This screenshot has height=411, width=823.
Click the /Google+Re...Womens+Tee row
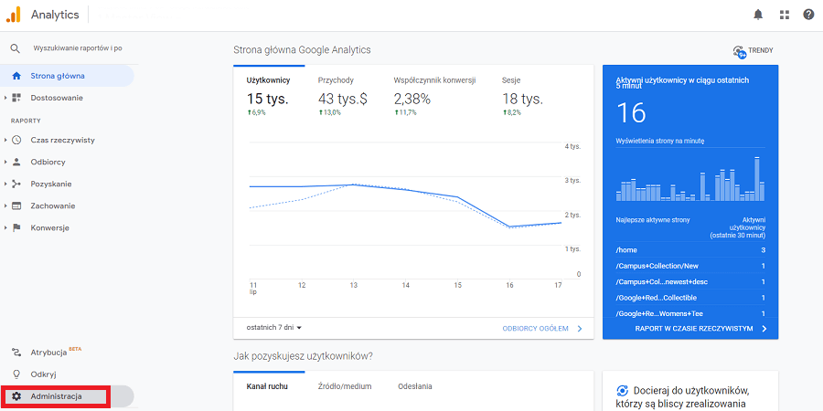(x=690, y=313)
